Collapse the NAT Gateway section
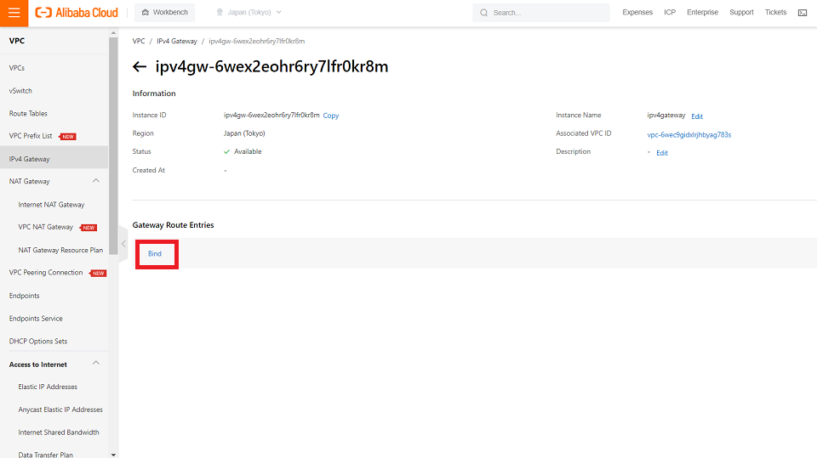This screenshot has width=817, height=458. (x=96, y=181)
